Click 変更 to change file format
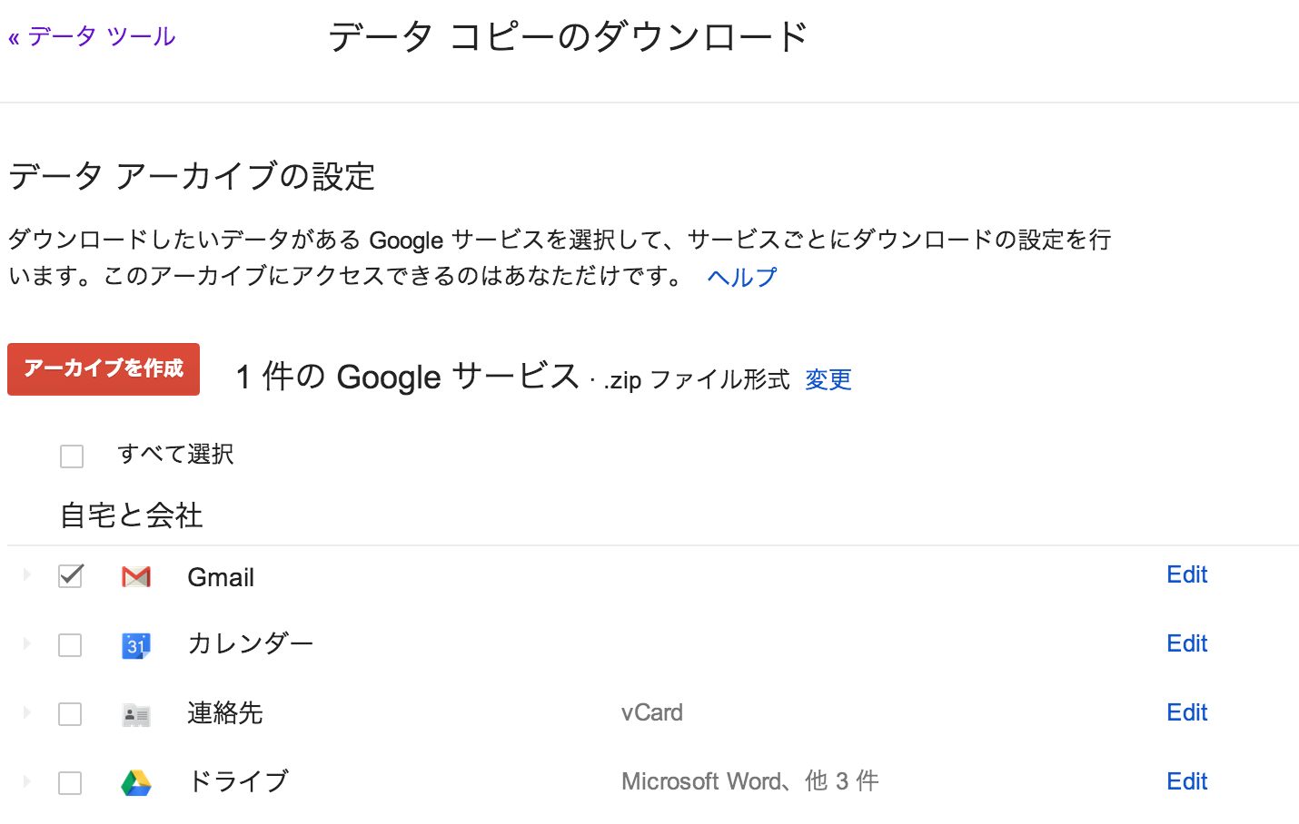This screenshot has height=824, width=1299. (x=828, y=379)
